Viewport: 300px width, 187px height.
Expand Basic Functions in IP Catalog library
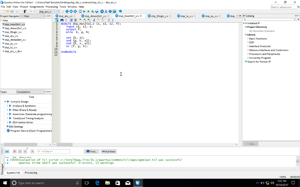(248, 39)
